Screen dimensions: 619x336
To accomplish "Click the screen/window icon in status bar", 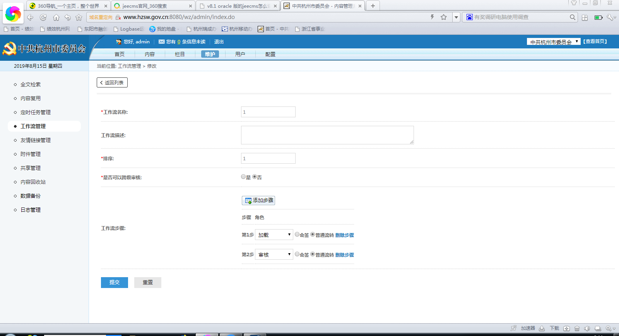I will (x=598, y=328).
